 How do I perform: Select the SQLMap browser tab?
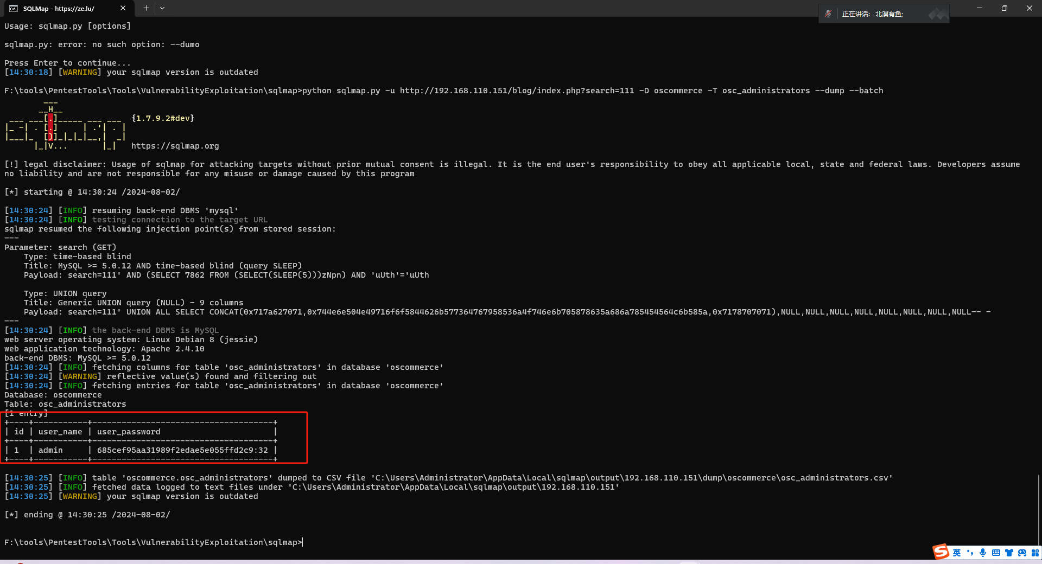pos(60,8)
